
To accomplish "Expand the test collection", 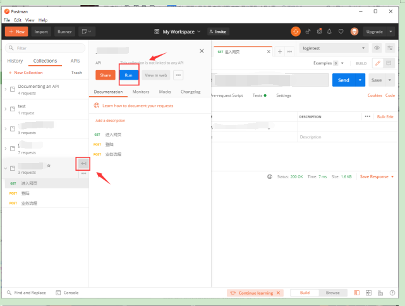I will click(6, 109).
